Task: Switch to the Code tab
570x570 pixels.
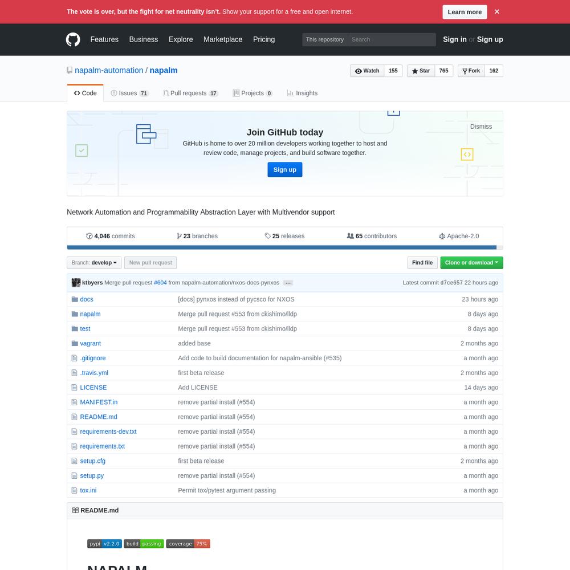Action: click(x=85, y=93)
